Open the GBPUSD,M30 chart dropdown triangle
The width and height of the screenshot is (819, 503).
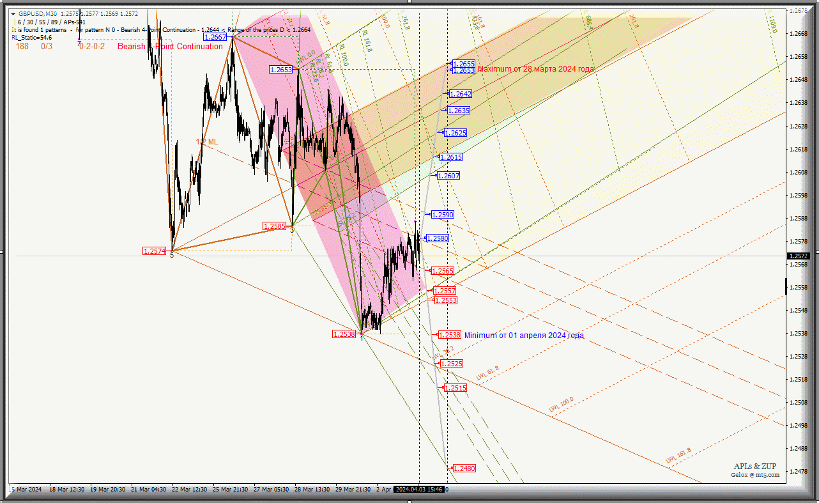[13, 13]
